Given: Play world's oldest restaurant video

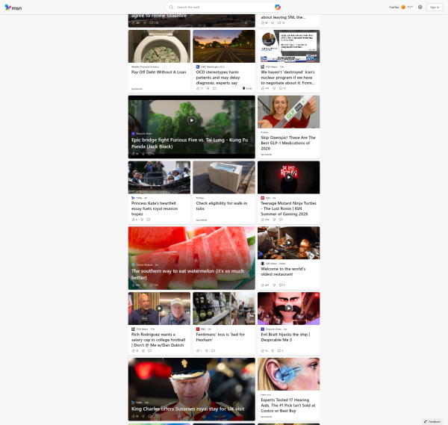Looking at the screenshot, I should point(288,243).
